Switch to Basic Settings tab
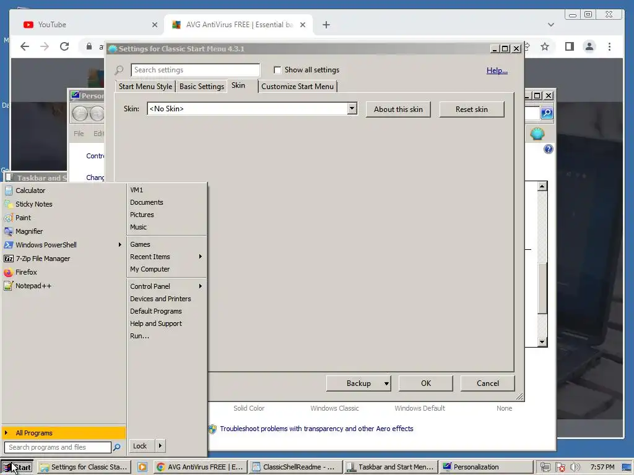Viewport: 634px width, 475px height. (202, 87)
